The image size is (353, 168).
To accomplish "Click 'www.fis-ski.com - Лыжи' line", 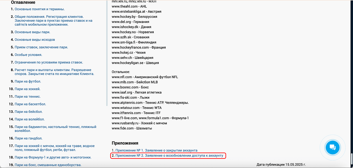I will 130,98.
